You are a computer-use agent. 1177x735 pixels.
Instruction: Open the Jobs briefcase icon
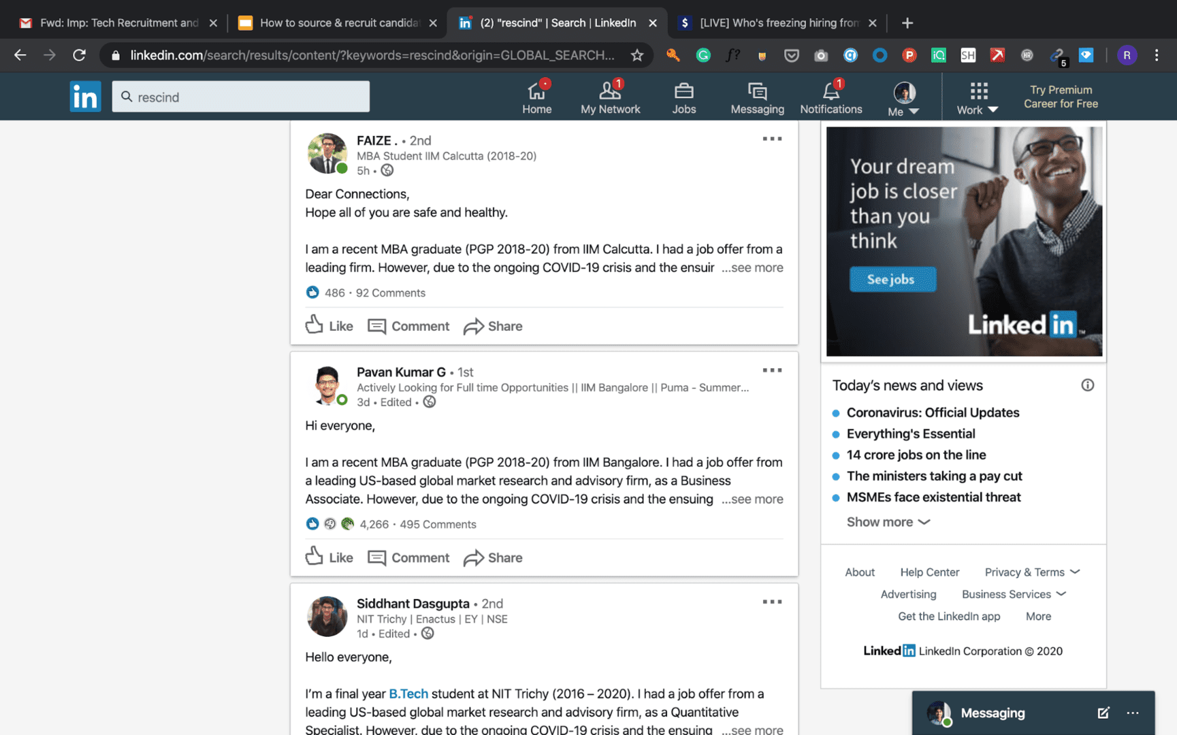[x=683, y=97]
